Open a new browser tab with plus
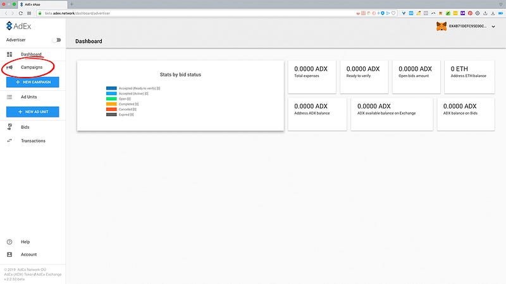506x284 pixels. (x=71, y=4)
